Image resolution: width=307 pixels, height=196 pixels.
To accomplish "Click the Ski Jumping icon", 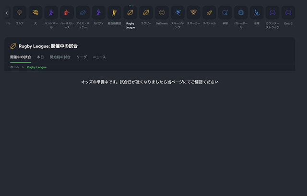I will point(177,12).
